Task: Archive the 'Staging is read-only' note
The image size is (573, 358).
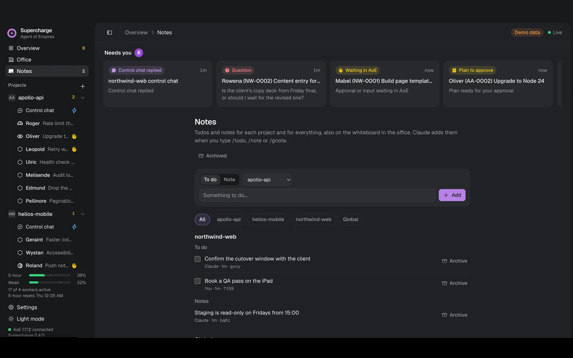Action: 454,315
